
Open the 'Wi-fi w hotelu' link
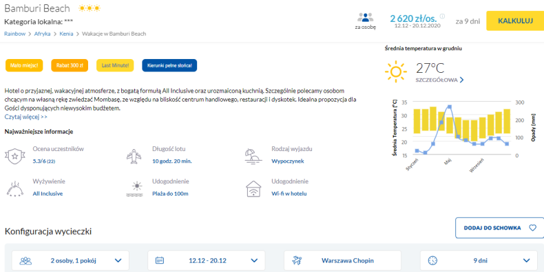pos(289,194)
